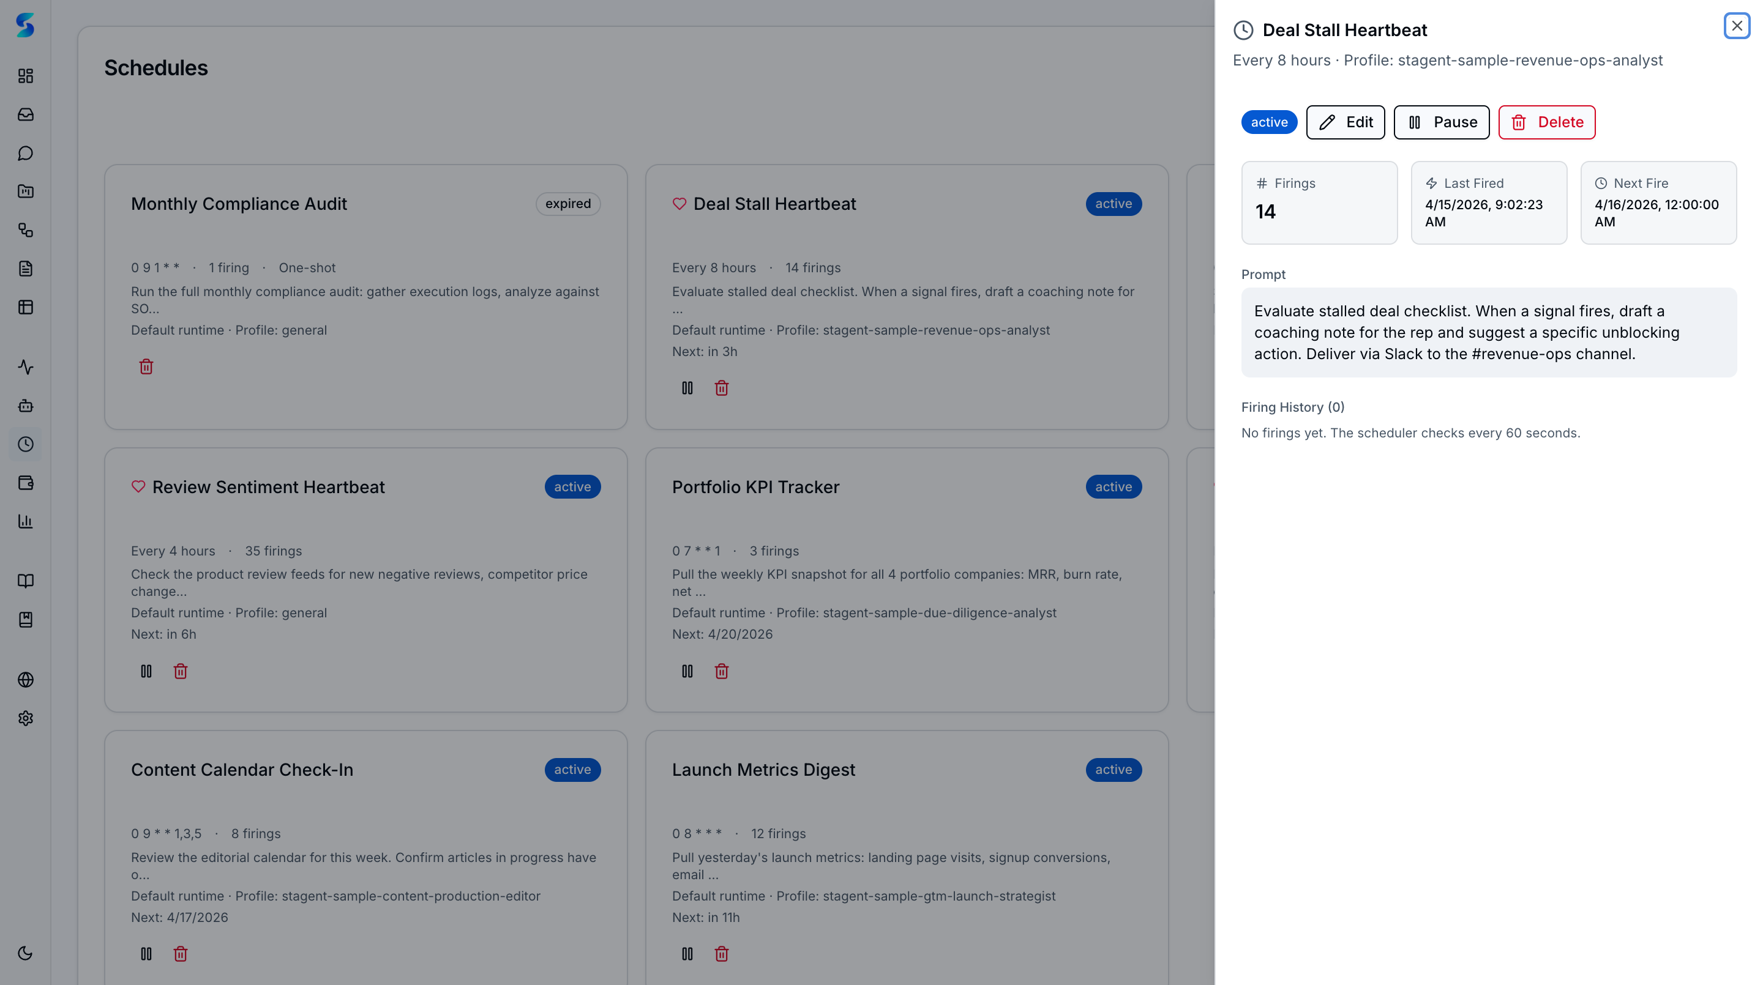
Task: Open the activity pulse monitor
Action: [x=25, y=367]
